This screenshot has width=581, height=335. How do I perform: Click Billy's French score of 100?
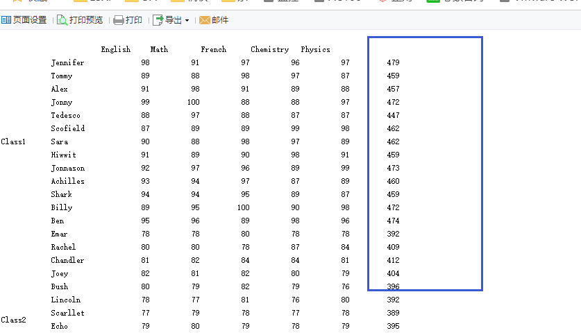pos(243,207)
